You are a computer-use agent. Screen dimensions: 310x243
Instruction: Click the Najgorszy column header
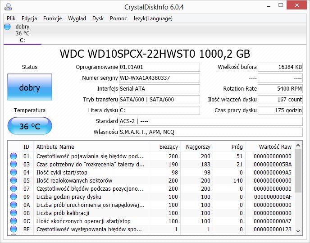(197, 147)
